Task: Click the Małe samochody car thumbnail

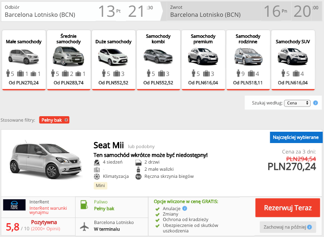Action: (x=24, y=56)
